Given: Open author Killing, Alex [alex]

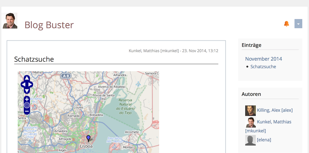Looking at the screenshot, I should [275, 110].
